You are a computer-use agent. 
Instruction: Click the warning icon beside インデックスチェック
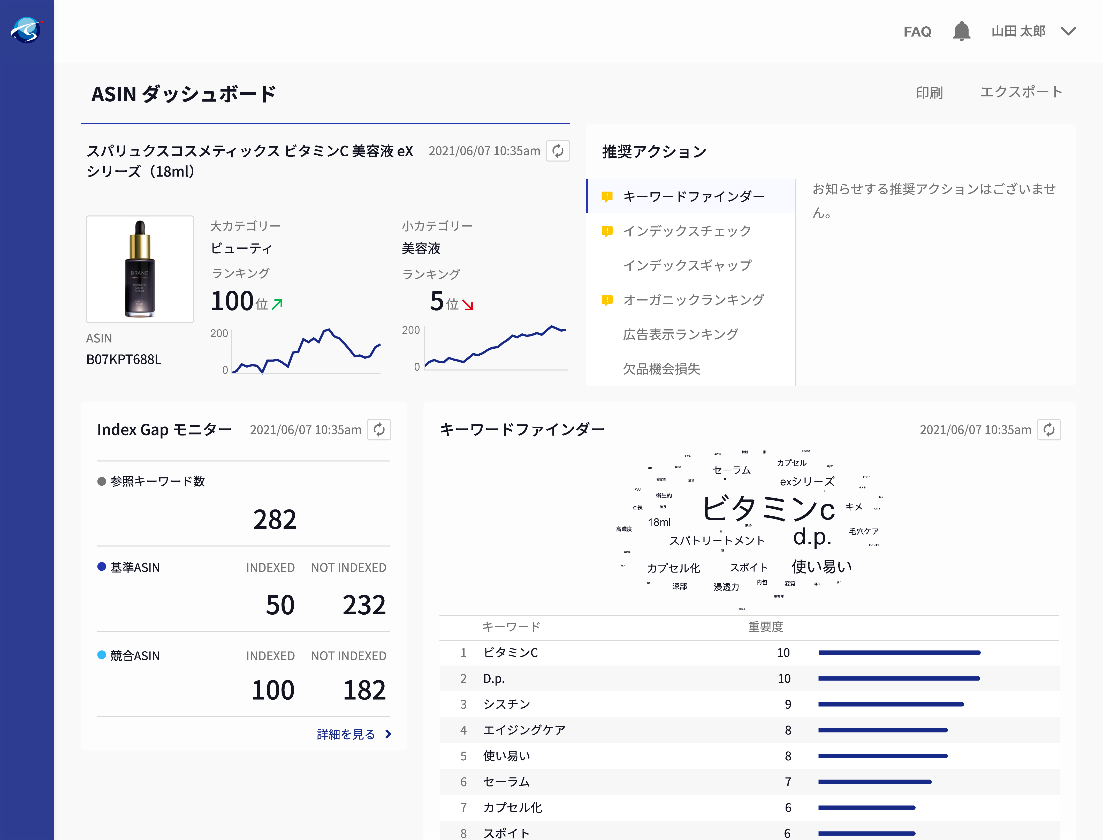[607, 231]
